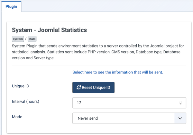The image size is (193, 135).
Task: Click the Reset Unique ID button
Action: [x=93, y=88]
